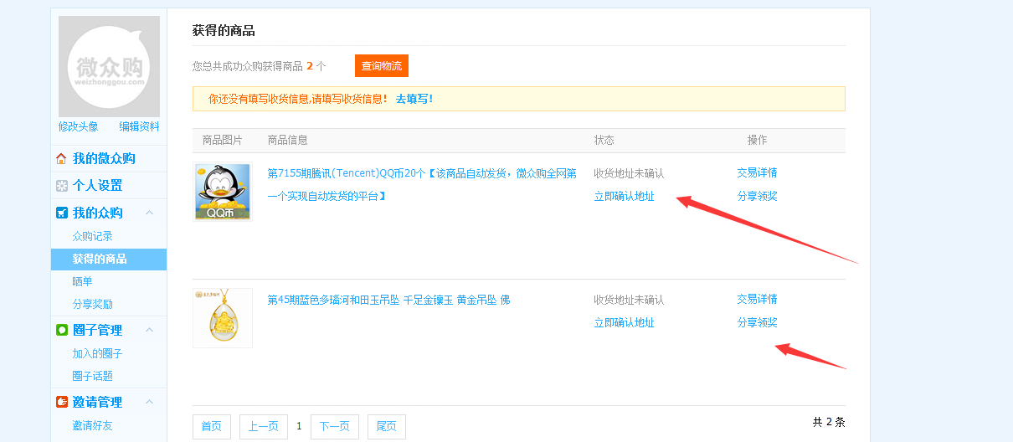1013x442 pixels.
Task: Click page number 1 in pagination
Action: 299,426
